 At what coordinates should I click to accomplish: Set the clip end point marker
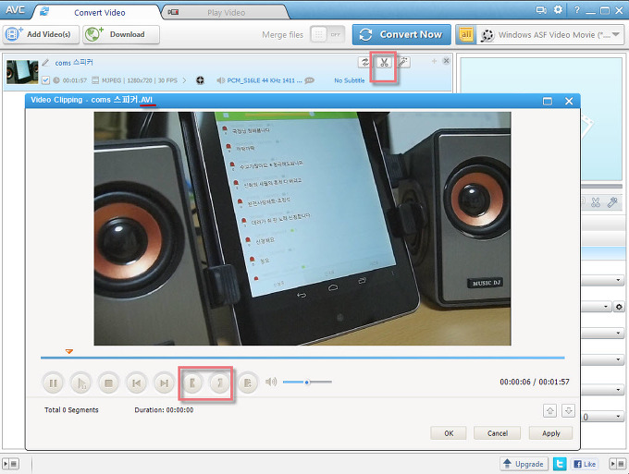[219, 382]
